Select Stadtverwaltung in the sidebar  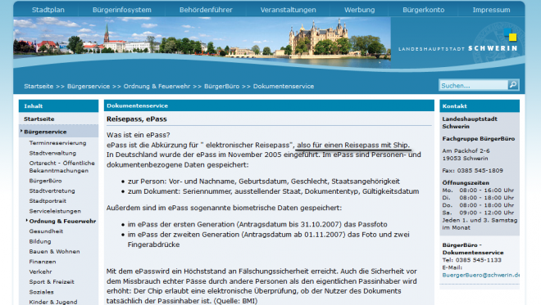[x=52, y=153]
